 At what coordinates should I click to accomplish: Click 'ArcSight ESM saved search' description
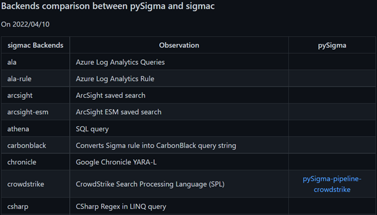click(118, 112)
